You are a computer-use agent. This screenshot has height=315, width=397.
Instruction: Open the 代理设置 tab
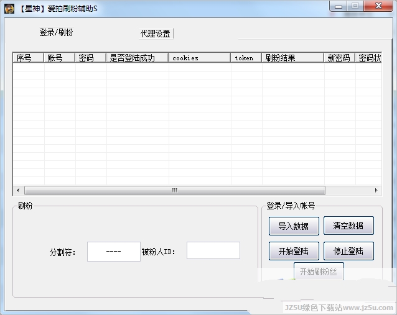(x=155, y=34)
